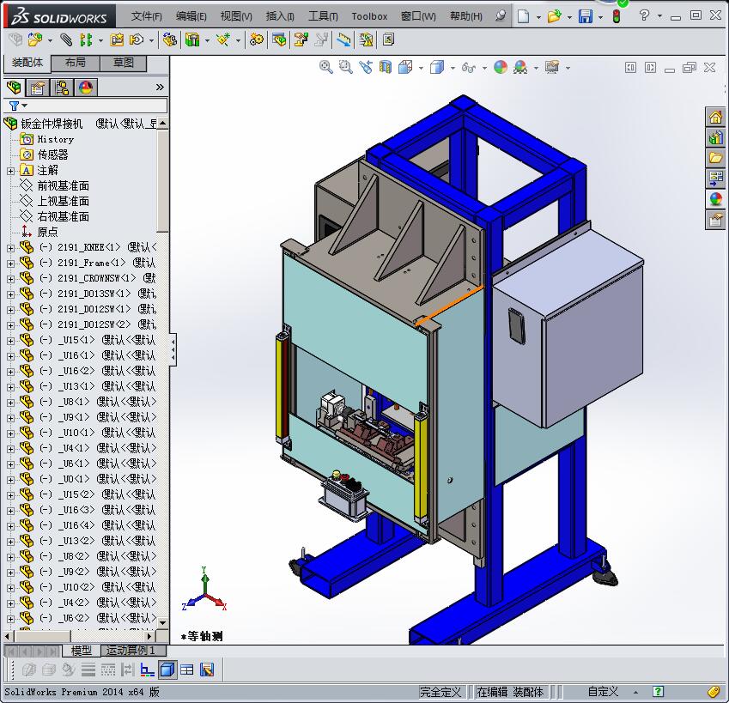Click the Mate paperclip icon
Screen dimensions: 729x703
tap(66, 40)
